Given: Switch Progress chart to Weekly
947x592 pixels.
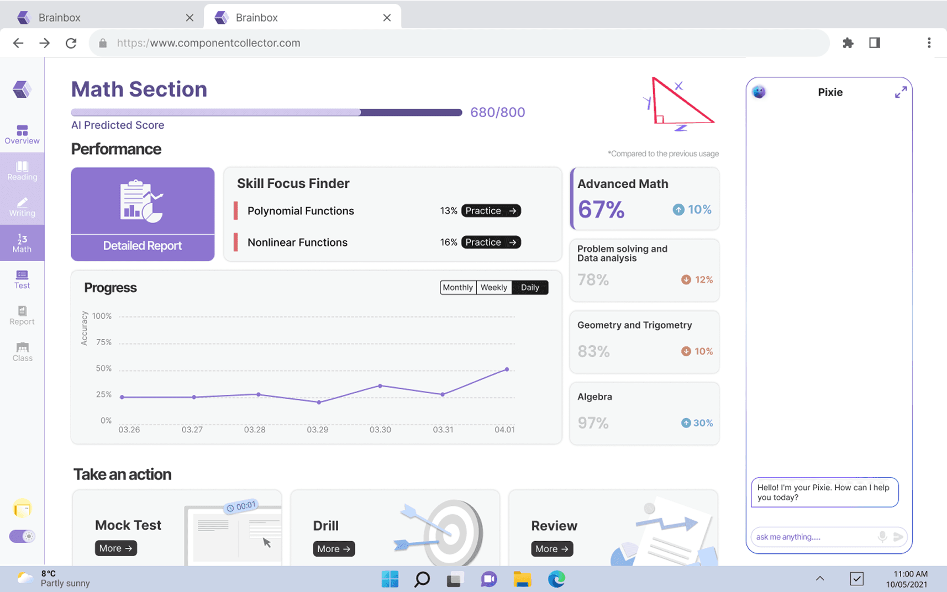Looking at the screenshot, I should [x=494, y=287].
